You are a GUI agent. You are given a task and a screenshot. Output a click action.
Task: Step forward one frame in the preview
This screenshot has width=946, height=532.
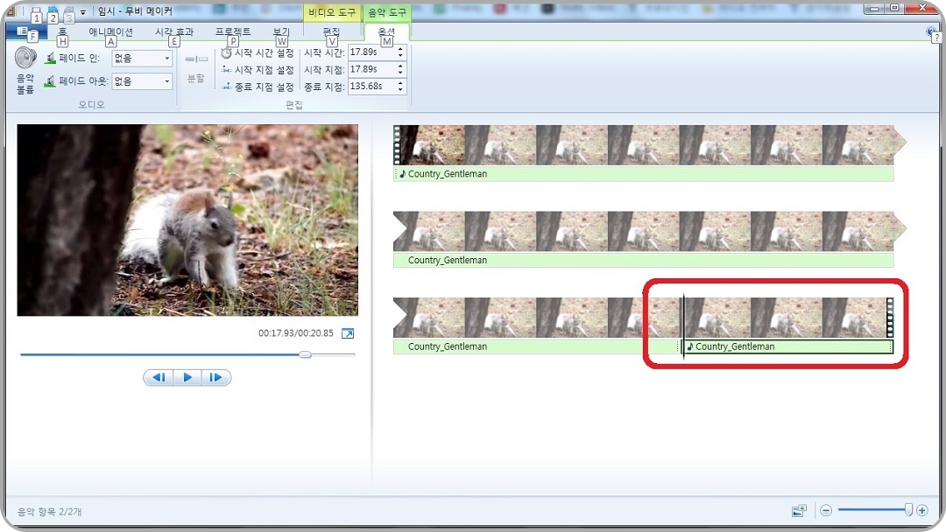pyautogui.click(x=216, y=376)
